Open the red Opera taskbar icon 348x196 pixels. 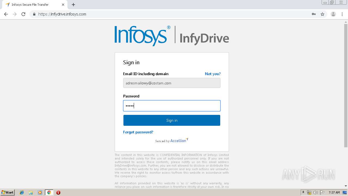coord(58,192)
